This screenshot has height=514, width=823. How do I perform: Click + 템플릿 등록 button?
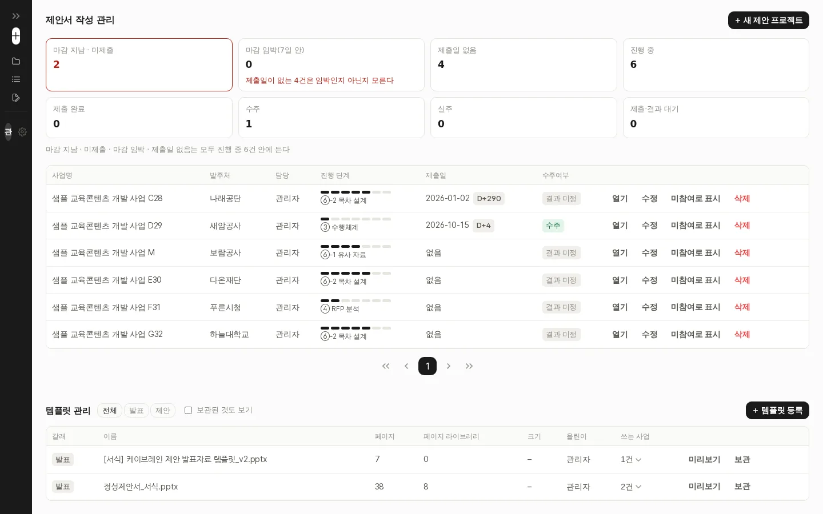[777, 411]
